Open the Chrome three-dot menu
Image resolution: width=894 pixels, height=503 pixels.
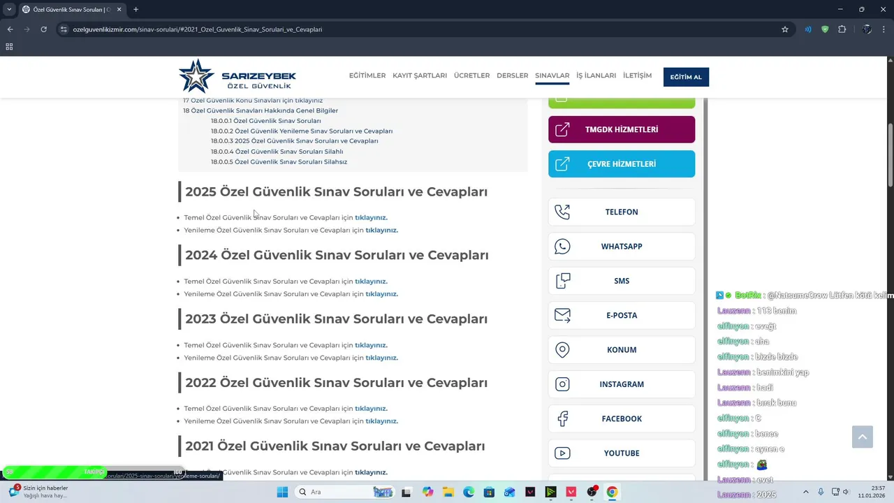click(884, 29)
